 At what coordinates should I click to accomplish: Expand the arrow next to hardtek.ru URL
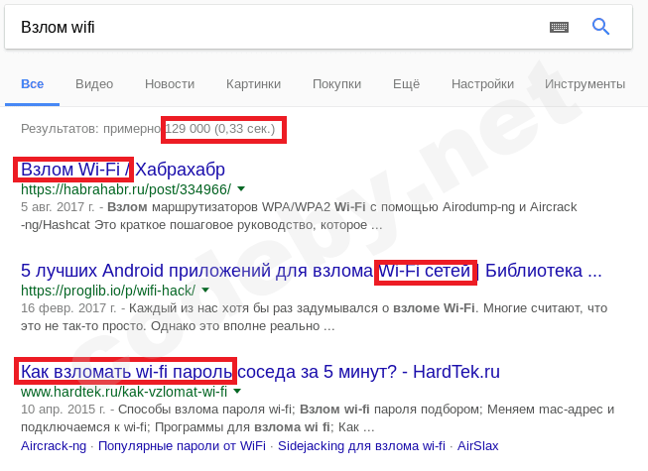coord(237,391)
